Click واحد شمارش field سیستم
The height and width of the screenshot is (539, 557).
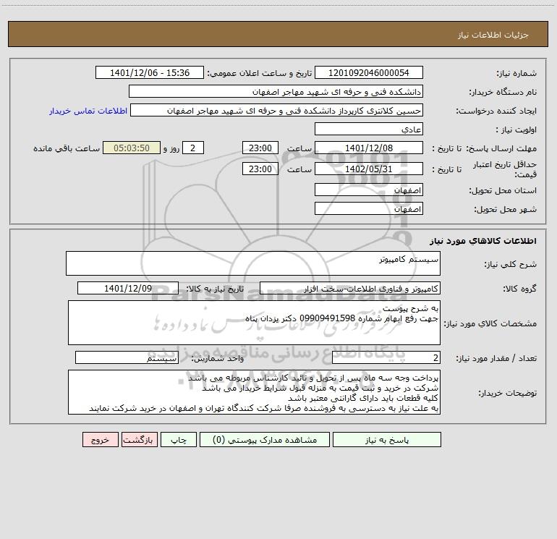point(127,358)
